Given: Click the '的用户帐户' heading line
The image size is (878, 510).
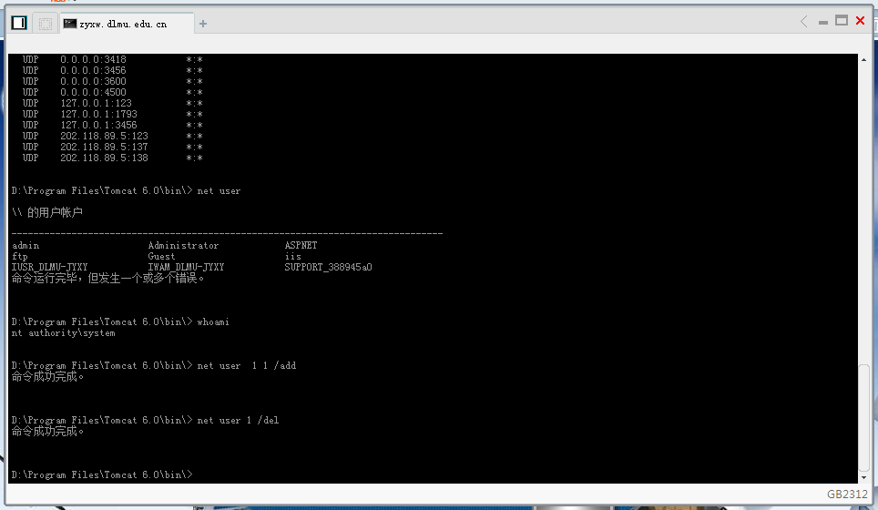Looking at the screenshot, I should pos(47,213).
